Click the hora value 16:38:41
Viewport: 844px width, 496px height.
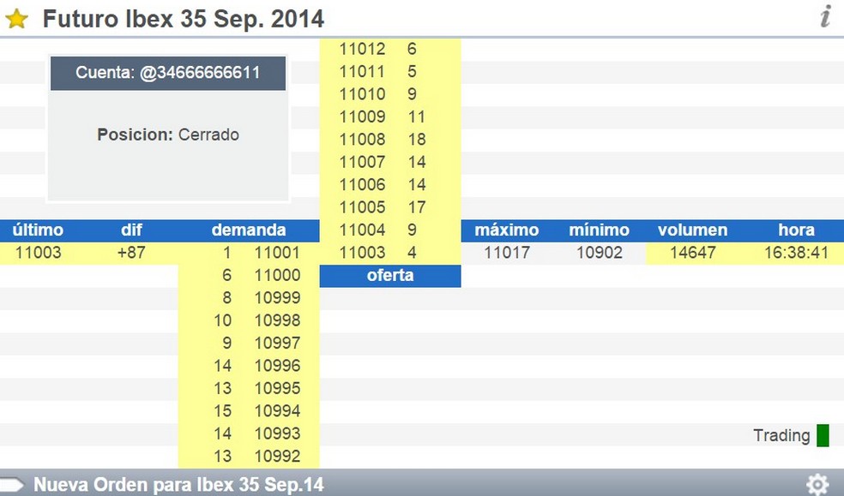pos(796,253)
